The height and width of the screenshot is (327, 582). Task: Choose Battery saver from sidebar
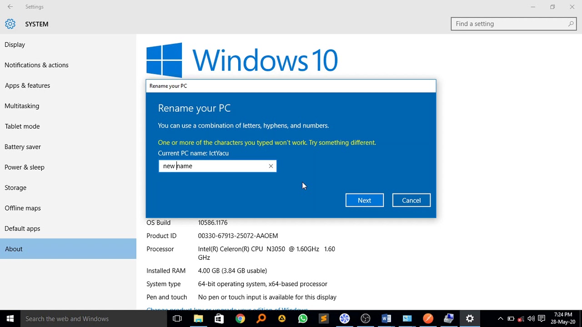[68, 147]
